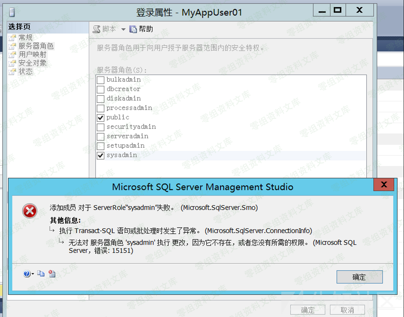This screenshot has width=404, height=317.
Task: Check the securityadmin role checkbox
Action: [x=100, y=127]
